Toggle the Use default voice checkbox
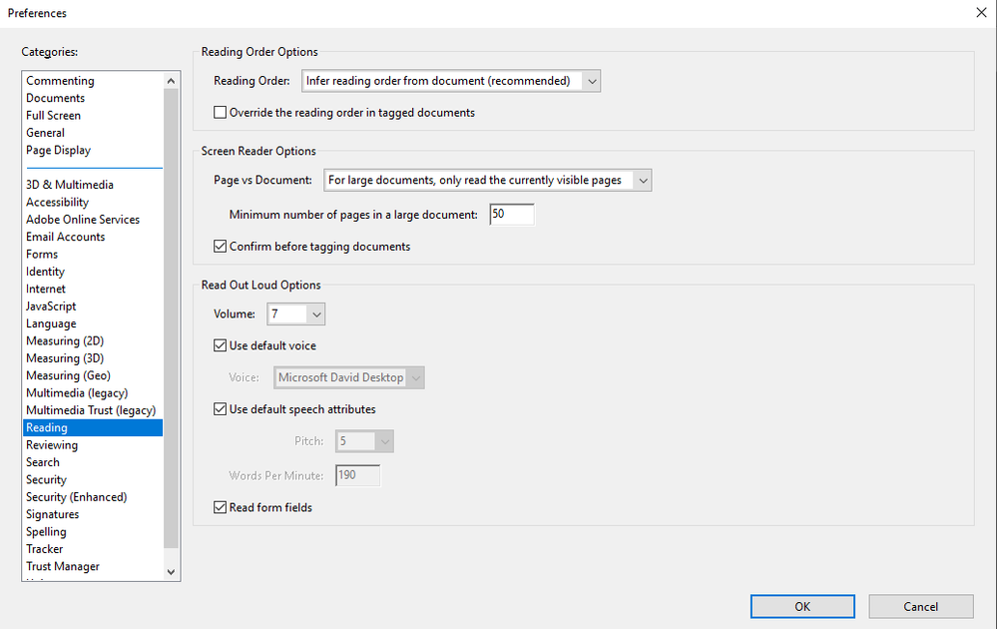Viewport: 997px width, 629px height. (x=221, y=346)
